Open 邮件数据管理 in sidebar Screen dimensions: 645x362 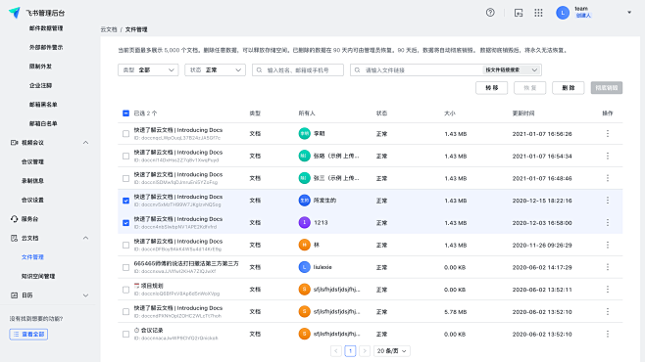(x=46, y=28)
